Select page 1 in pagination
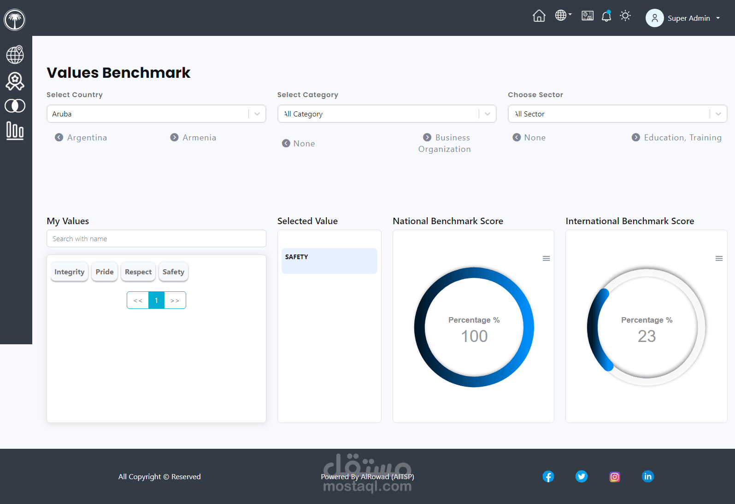Image resolution: width=735 pixels, height=504 pixels. (x=156, y=300)
